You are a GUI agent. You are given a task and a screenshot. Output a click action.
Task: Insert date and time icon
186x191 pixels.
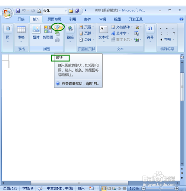point(137,33)
